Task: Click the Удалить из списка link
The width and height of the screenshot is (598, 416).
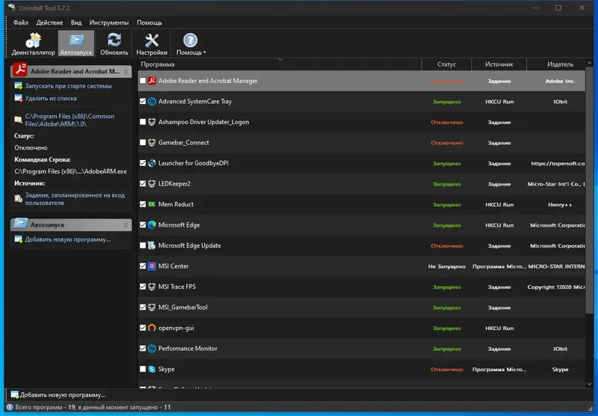Action: point(51,98)
